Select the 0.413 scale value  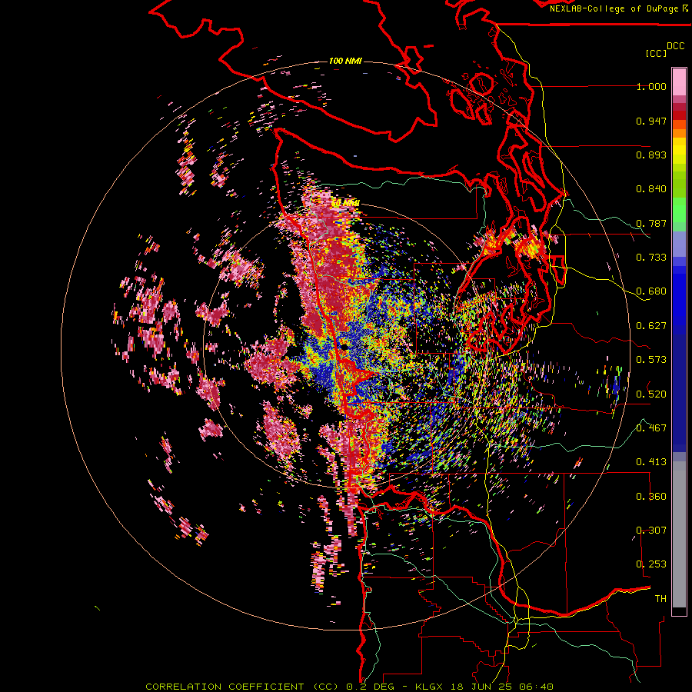click(x=651, y=462)
